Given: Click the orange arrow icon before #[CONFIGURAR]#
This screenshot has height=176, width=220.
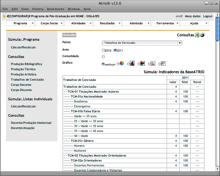Looking at the screenshot, I should click(x=4, y=16).
